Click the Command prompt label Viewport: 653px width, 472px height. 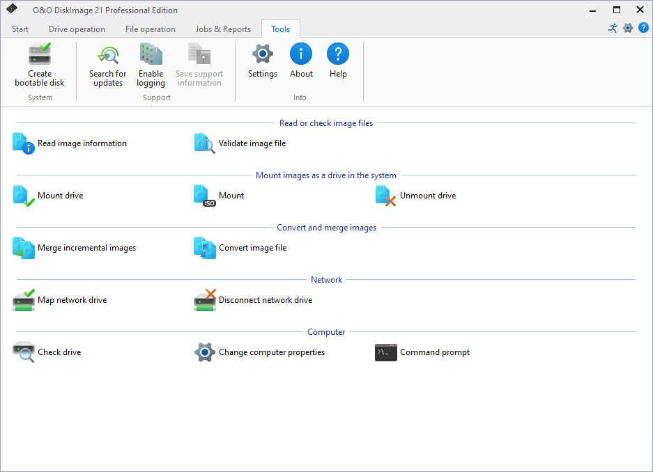coord(435,352)
